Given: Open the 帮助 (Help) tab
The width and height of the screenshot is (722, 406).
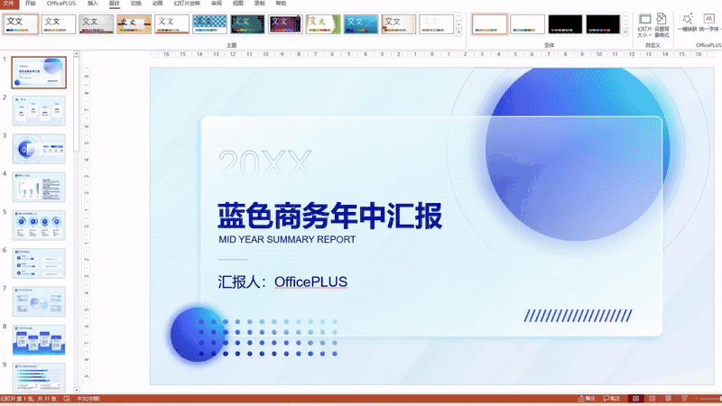Looking at the screenshot, I should (x=281, y=4).
